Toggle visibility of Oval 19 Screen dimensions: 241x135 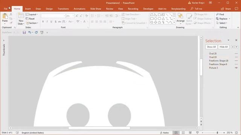(236, 57)
